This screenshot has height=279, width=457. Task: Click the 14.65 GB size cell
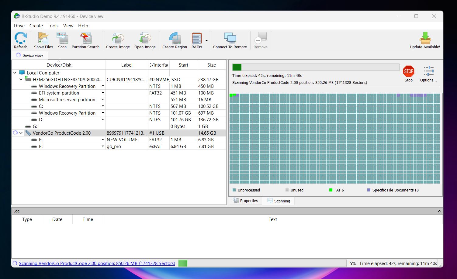[x=211, y=133]
